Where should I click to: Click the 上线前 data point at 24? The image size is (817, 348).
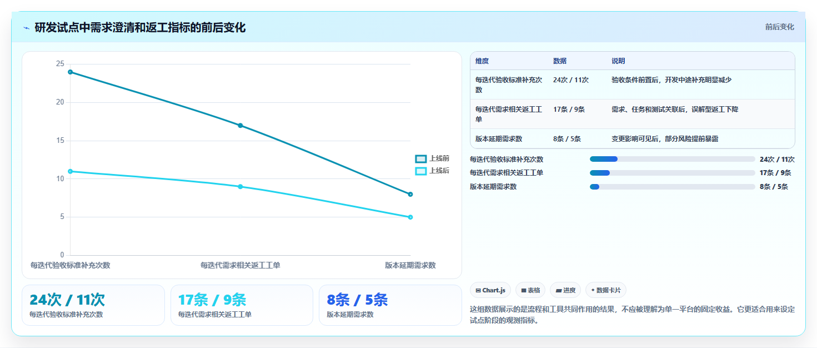point(70,72)
